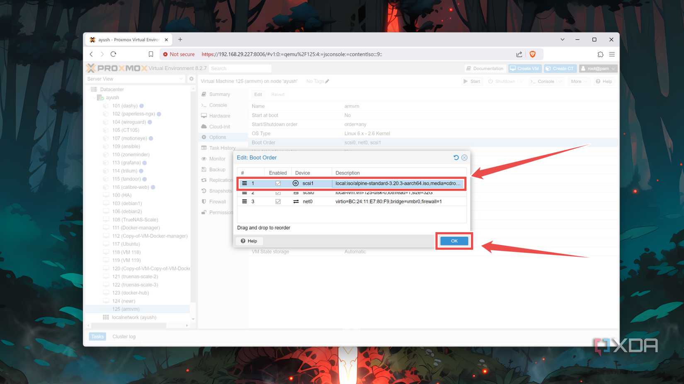Open a new browser tab
The width and height of the screenshot is (684, 384).
180,40
